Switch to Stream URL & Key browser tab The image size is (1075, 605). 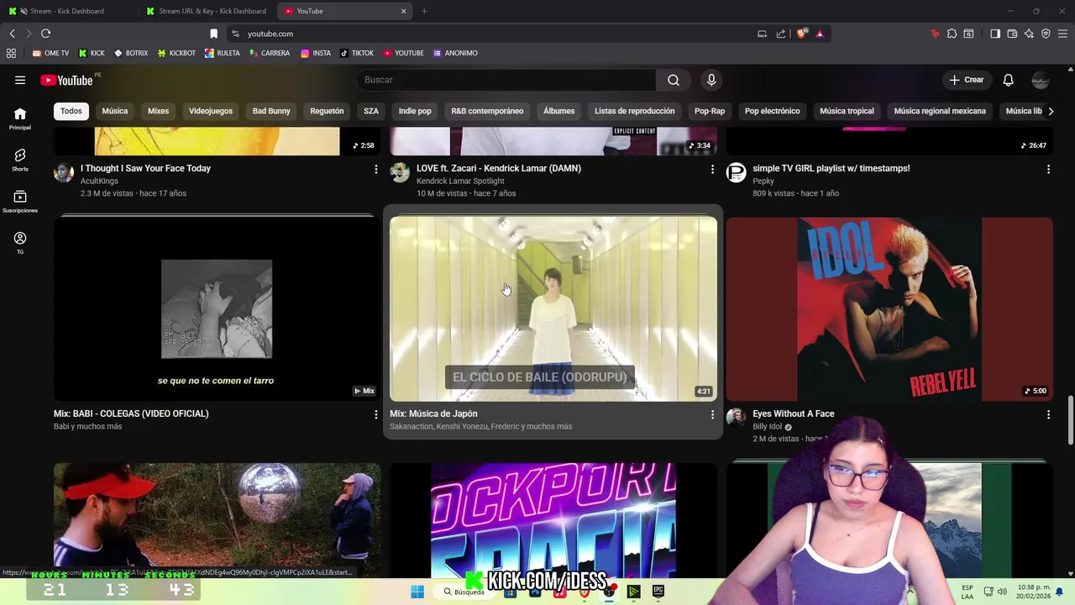[206, 11]
